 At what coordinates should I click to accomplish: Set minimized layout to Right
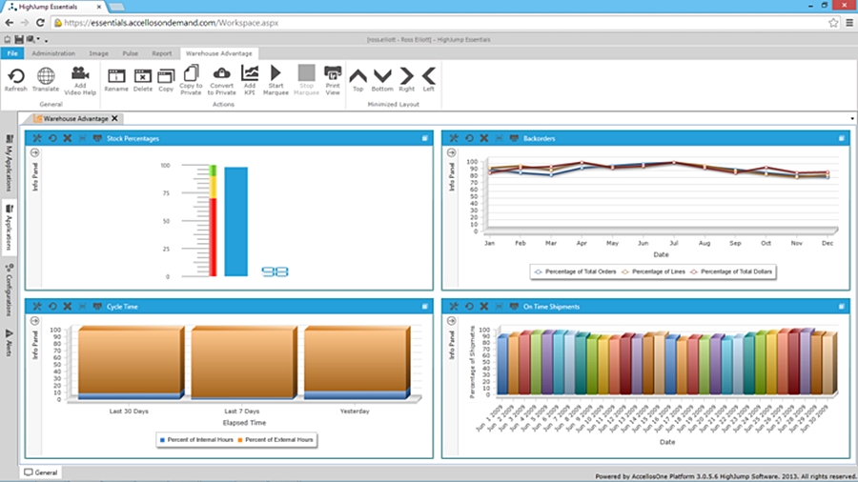tap(406, 80)
